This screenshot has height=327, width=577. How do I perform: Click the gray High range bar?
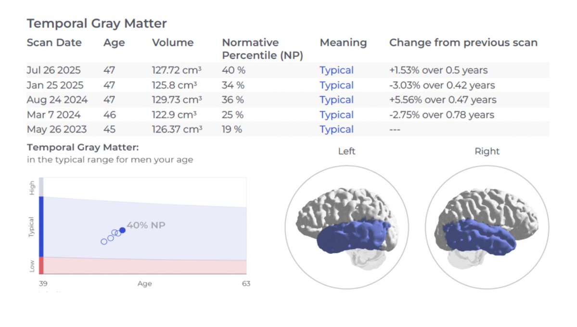click(x=41, y=187)
